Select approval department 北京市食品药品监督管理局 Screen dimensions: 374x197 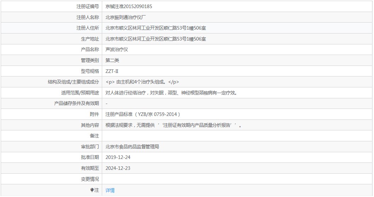coord(132,147)
